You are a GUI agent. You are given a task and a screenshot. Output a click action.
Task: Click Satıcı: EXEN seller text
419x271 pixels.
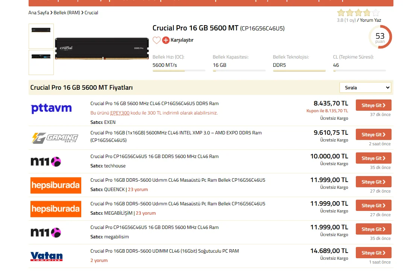[103, 122]
